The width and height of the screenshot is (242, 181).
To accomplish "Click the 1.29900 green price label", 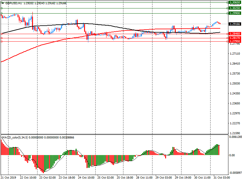I will point(234,14).
